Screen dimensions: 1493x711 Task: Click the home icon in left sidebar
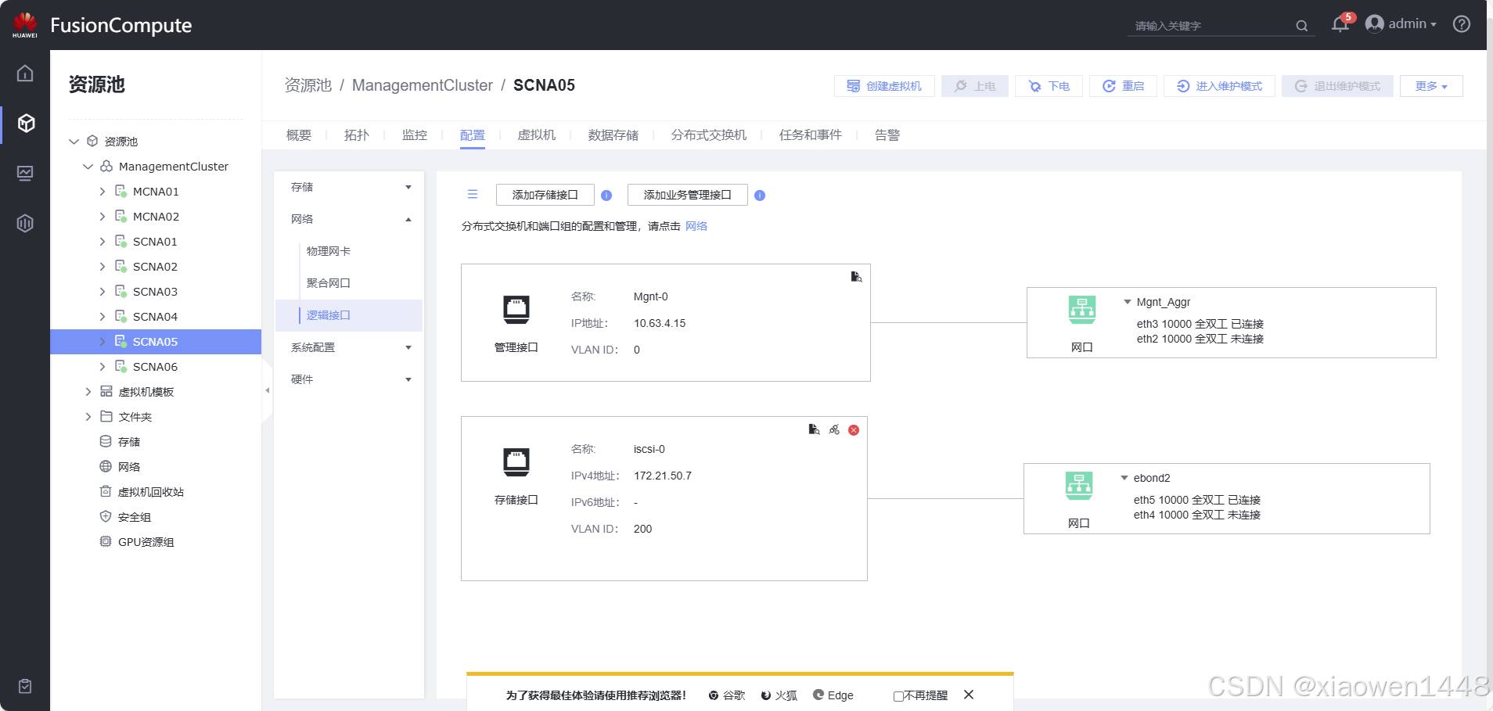[25, 74]
